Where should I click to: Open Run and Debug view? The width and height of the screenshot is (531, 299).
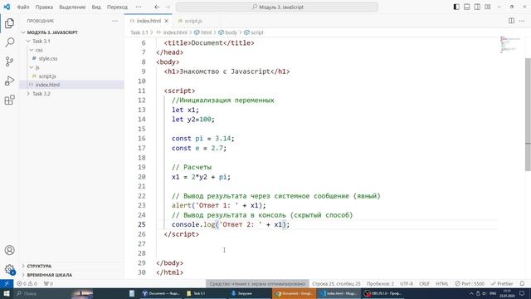[9, 81]
